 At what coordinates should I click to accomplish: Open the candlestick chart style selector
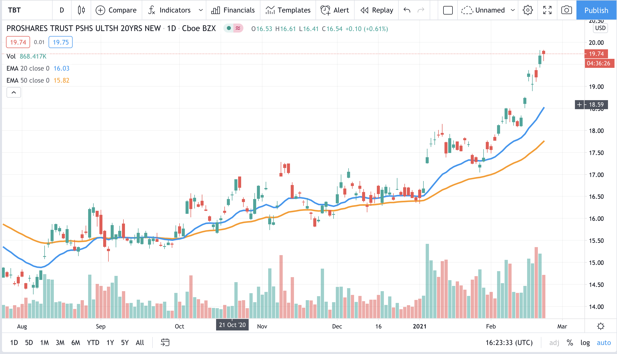[x=81, y=10]
